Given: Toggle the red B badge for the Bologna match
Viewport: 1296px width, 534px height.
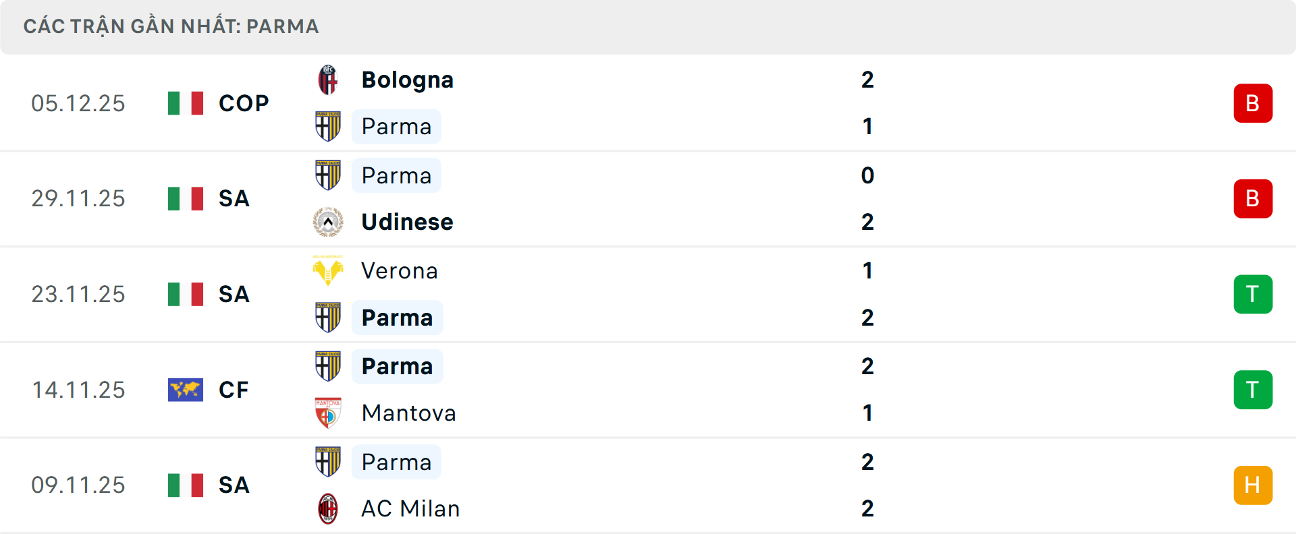Looking at the screenshot, I should pyautogui.click(x=1253, y=102).
